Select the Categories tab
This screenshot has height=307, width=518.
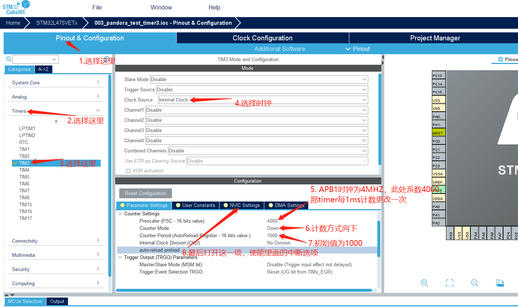[x=19, y=69]
